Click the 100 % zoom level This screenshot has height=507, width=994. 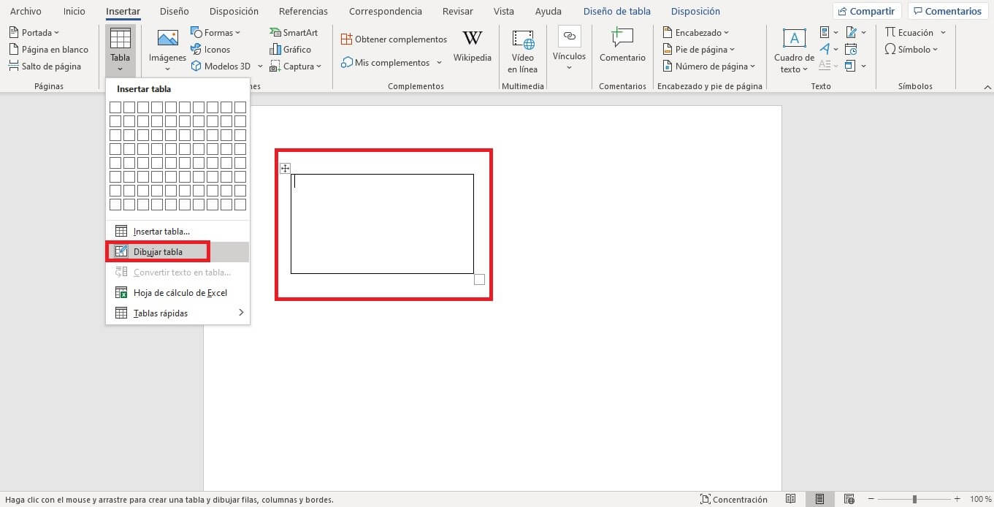pos(981,500)
